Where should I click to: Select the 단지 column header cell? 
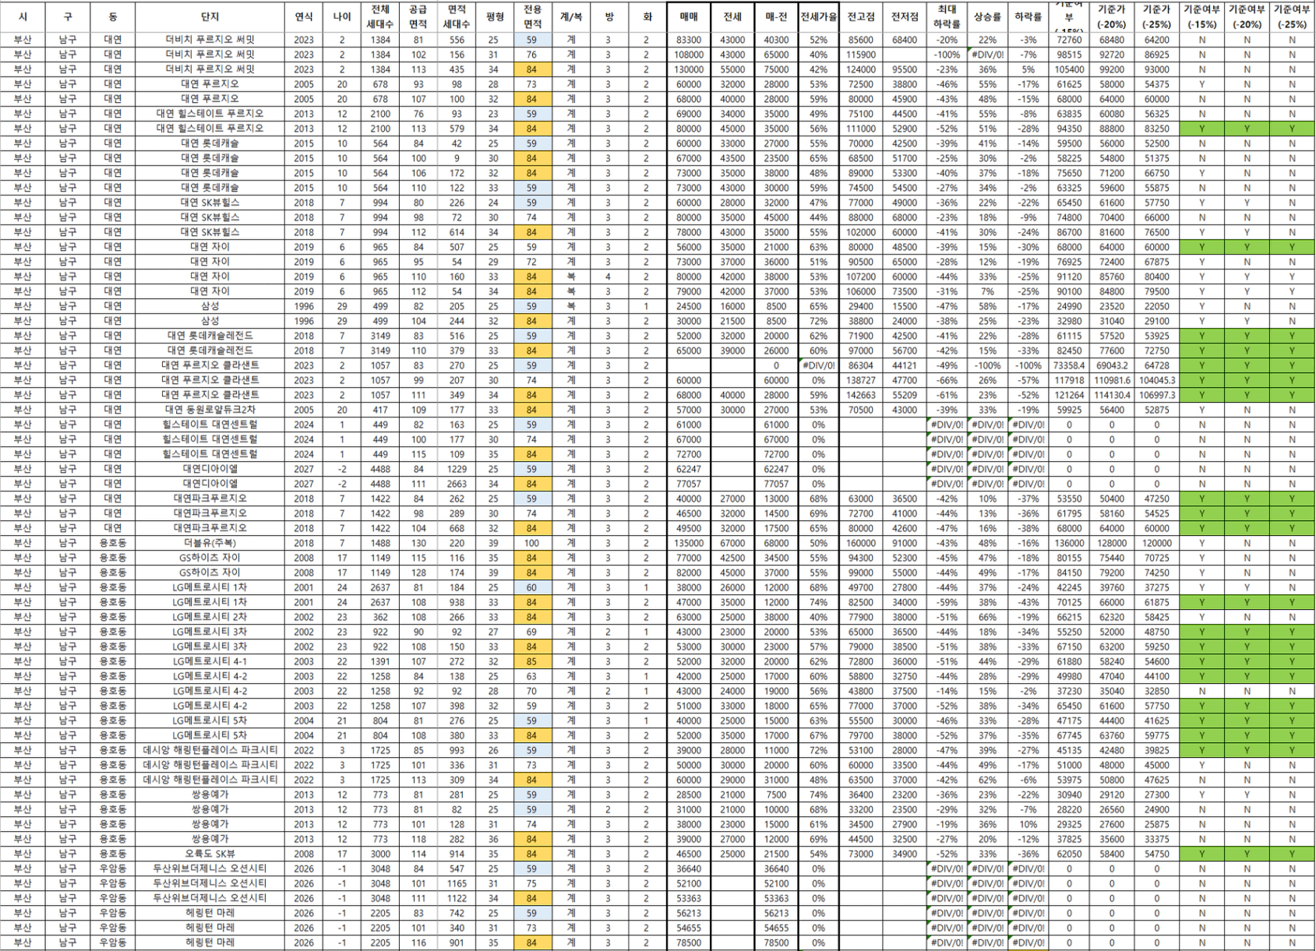[x=210, y=16]
